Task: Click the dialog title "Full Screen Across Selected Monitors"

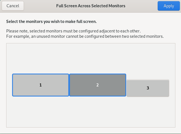Action: (x=91, y=6)
